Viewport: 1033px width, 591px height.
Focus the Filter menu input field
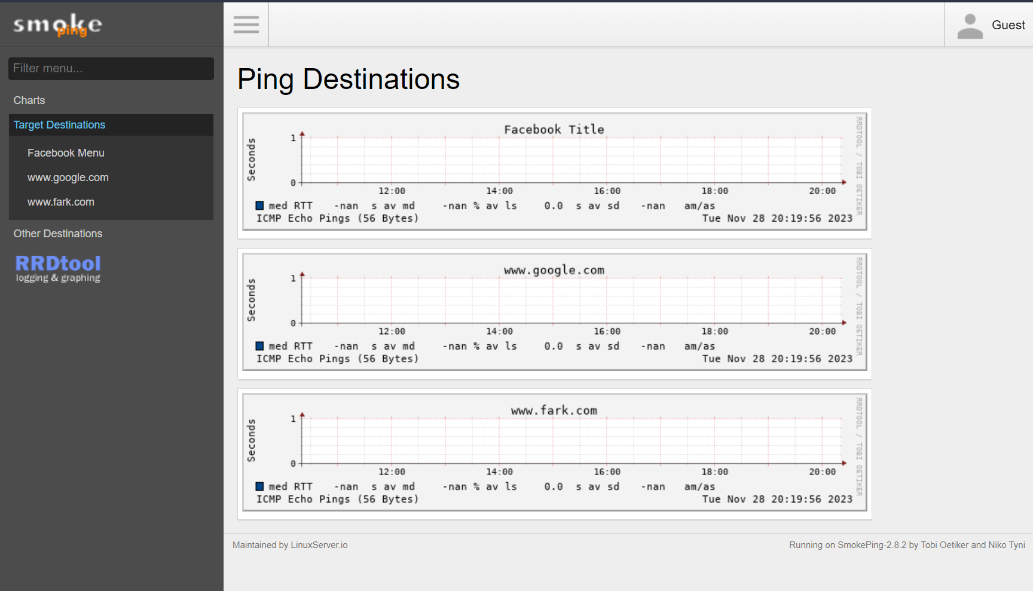(111, 68)
